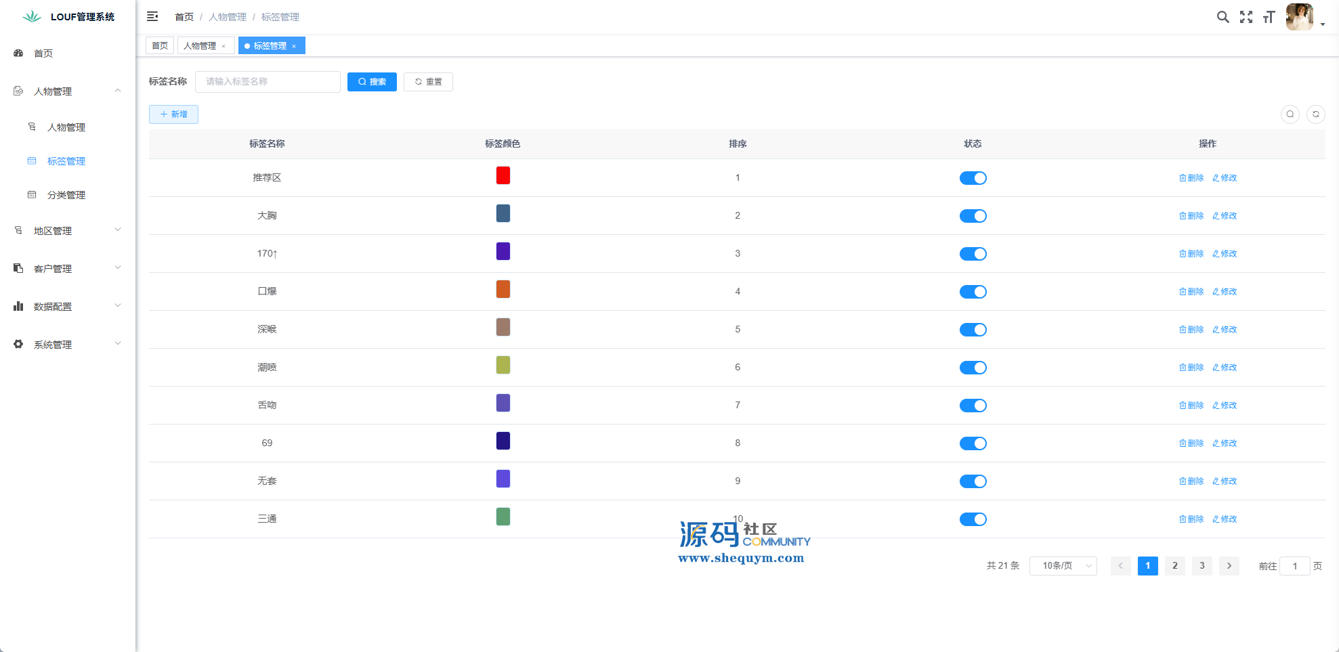Click the blue 搜索 button

372,82
